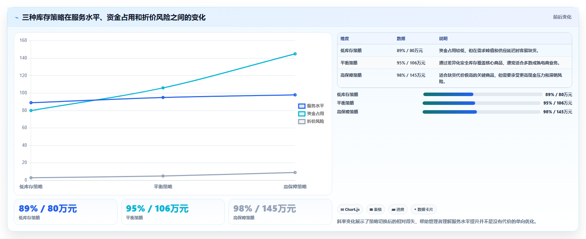
Task: Click the 进度 tag
Action: 398,209
